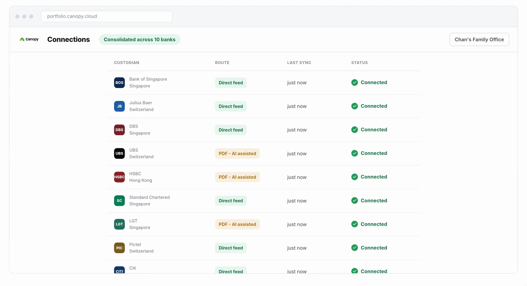This screenshot has height=286, width=527.
Task: Click the green checkmark in LGT row
Action: coord(354,224)
